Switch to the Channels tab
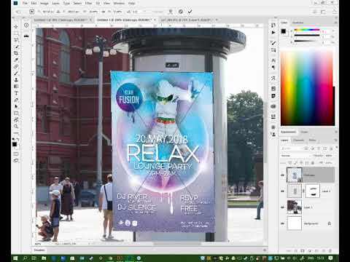Image resolution: width=350 pixels, height=262 pixels. tap(298, 140)
